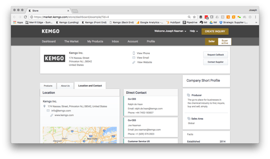The height and width of the screenshot is (159, 270).
Task: Click the map pin icon by the address
Action: tap(44, 106)
